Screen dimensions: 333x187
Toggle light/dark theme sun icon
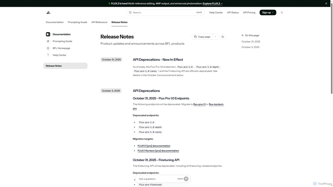282,12
